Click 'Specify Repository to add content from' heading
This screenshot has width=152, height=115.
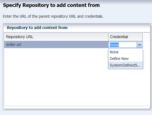tap(51, 5)
